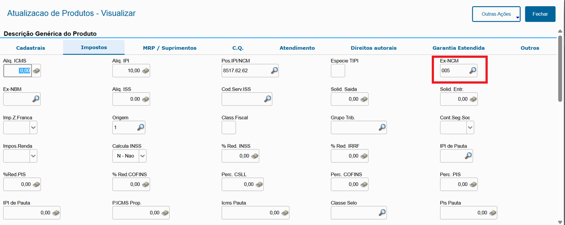Open calculator icon in Icms Pauta field
Image resolution: width=565 pixels, height=225 pixels.
click(x=284, y=213)
